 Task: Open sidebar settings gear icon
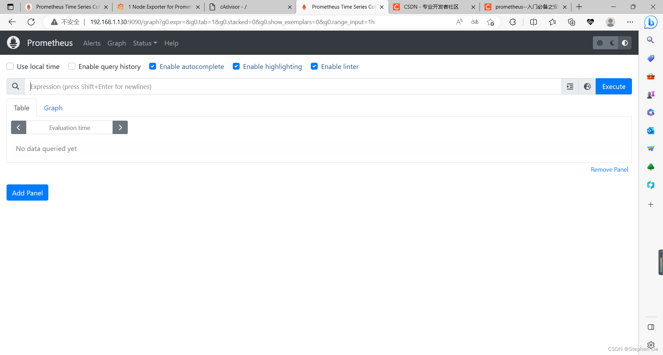pos(651,345)
